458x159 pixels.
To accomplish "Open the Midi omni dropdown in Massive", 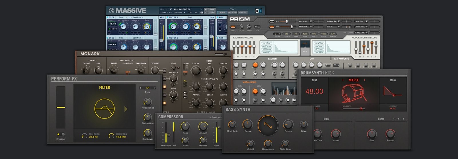I will (x=180, y=12).
